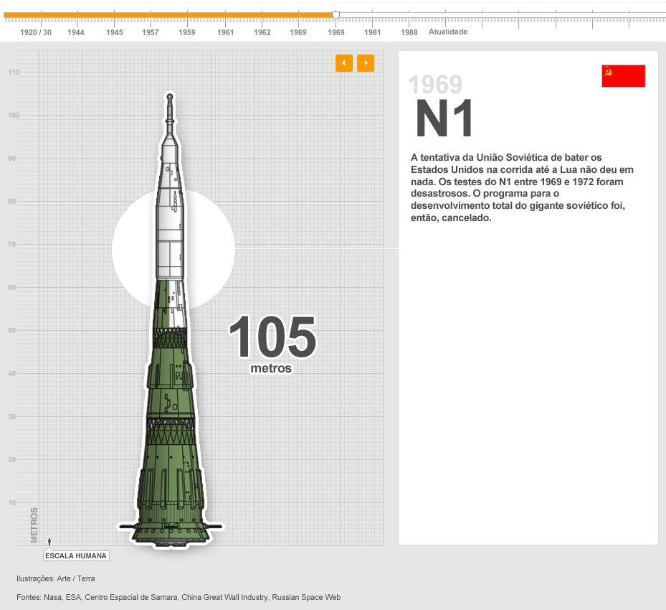Select 1988 on the timeline
The height and width of the screenshot is (610, 666).
409,32
